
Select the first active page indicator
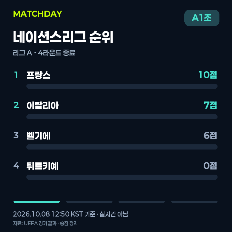(37, 202)
